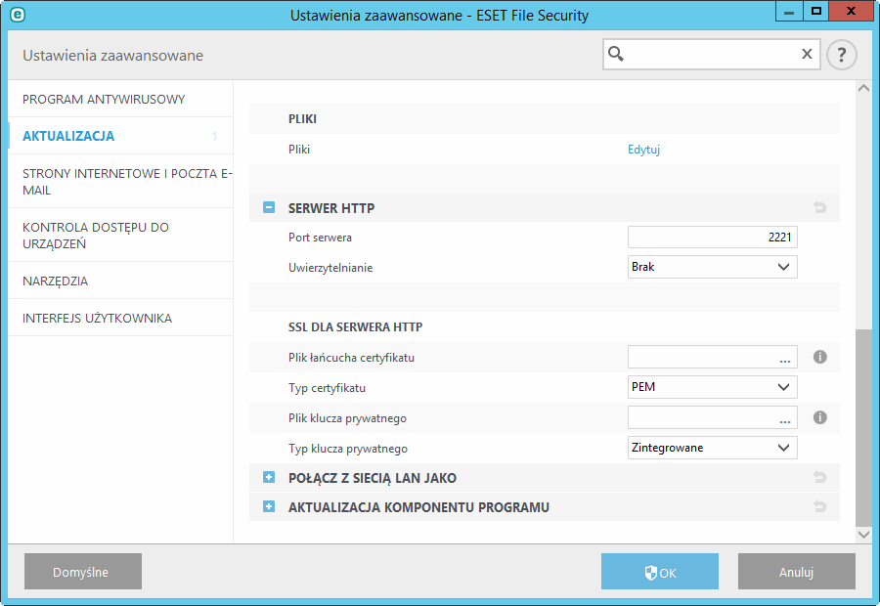Click the vertical scrollbar thumb
The height and width of the screenshot is (606, 880).
[863, 427]
